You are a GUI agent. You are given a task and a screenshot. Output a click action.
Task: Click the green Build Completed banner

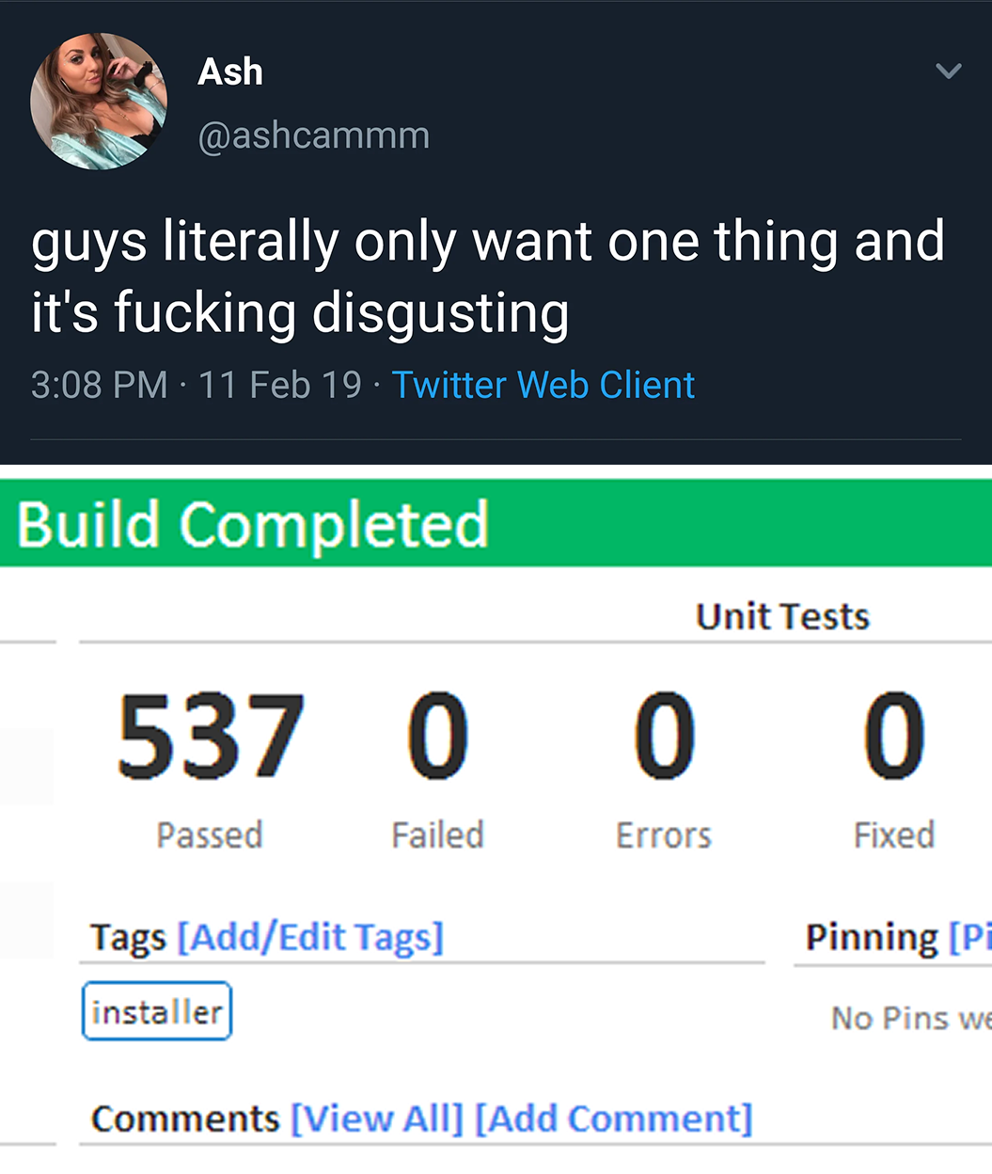(496, 523)
